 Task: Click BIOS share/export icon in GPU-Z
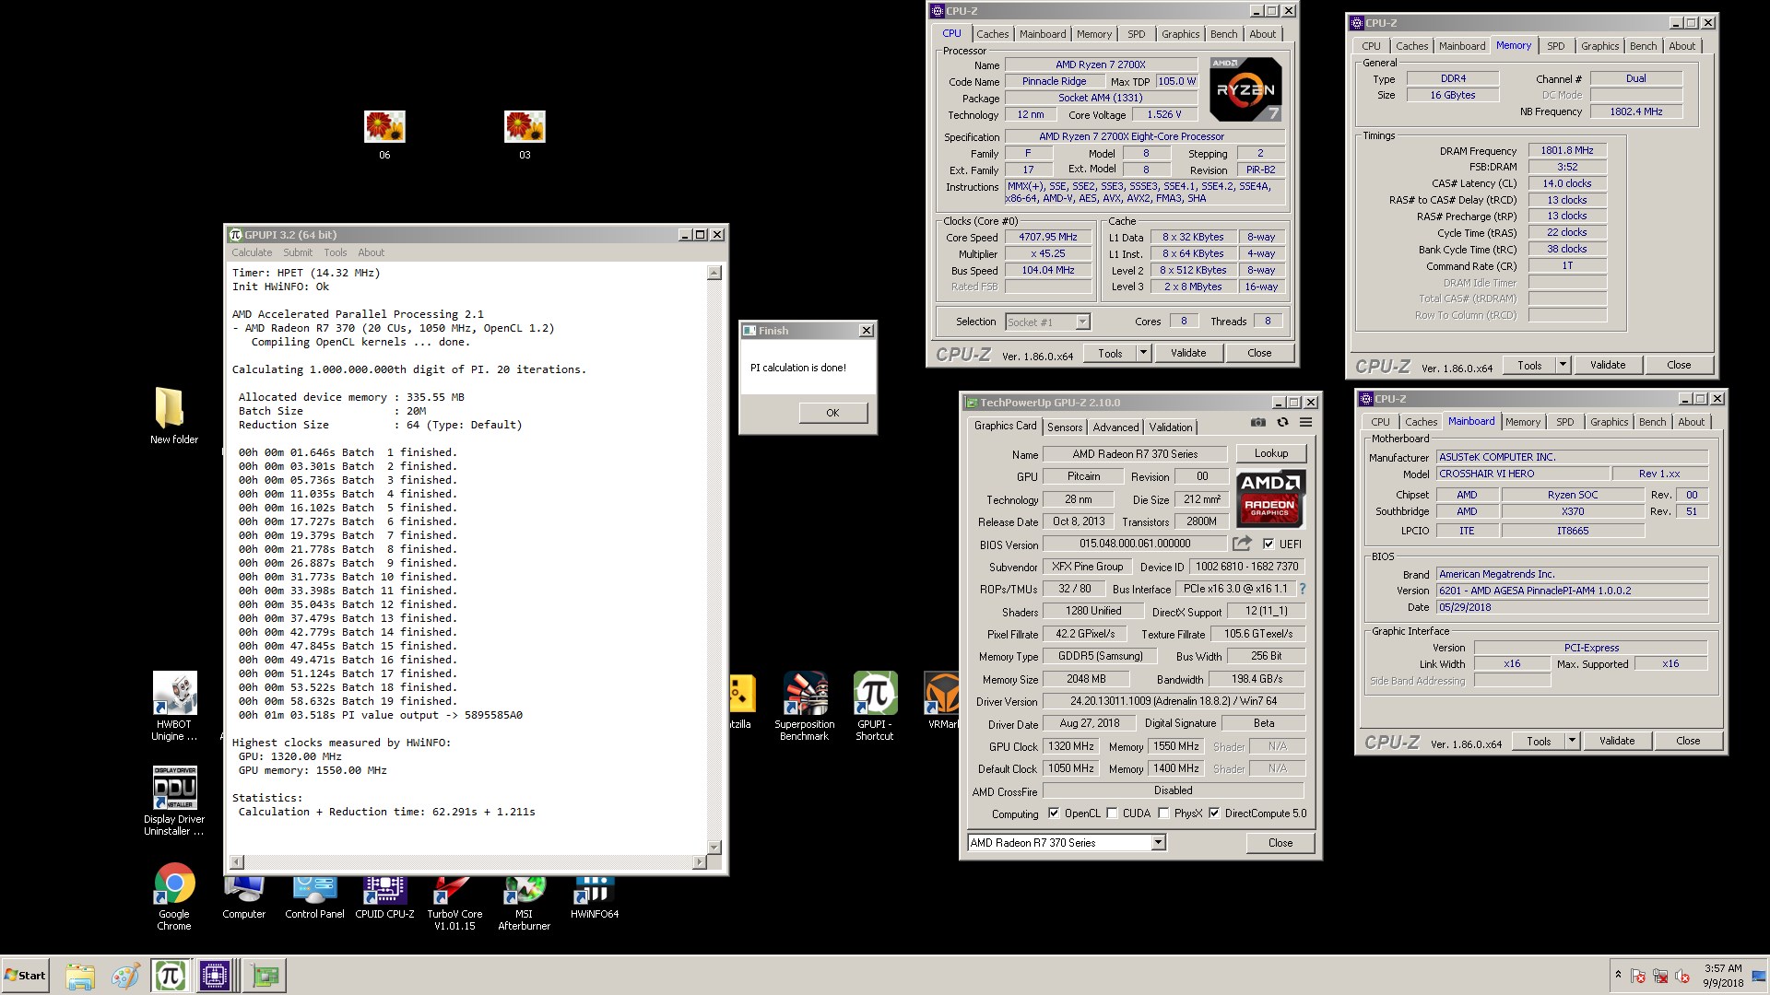(1242, 544)
